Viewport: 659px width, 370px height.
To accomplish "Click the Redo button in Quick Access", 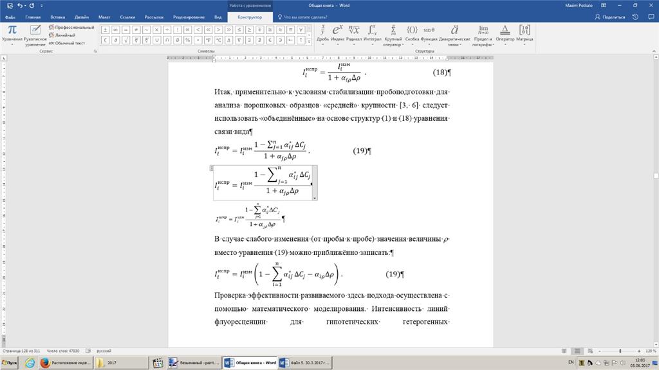I will [x=32, y=5].
